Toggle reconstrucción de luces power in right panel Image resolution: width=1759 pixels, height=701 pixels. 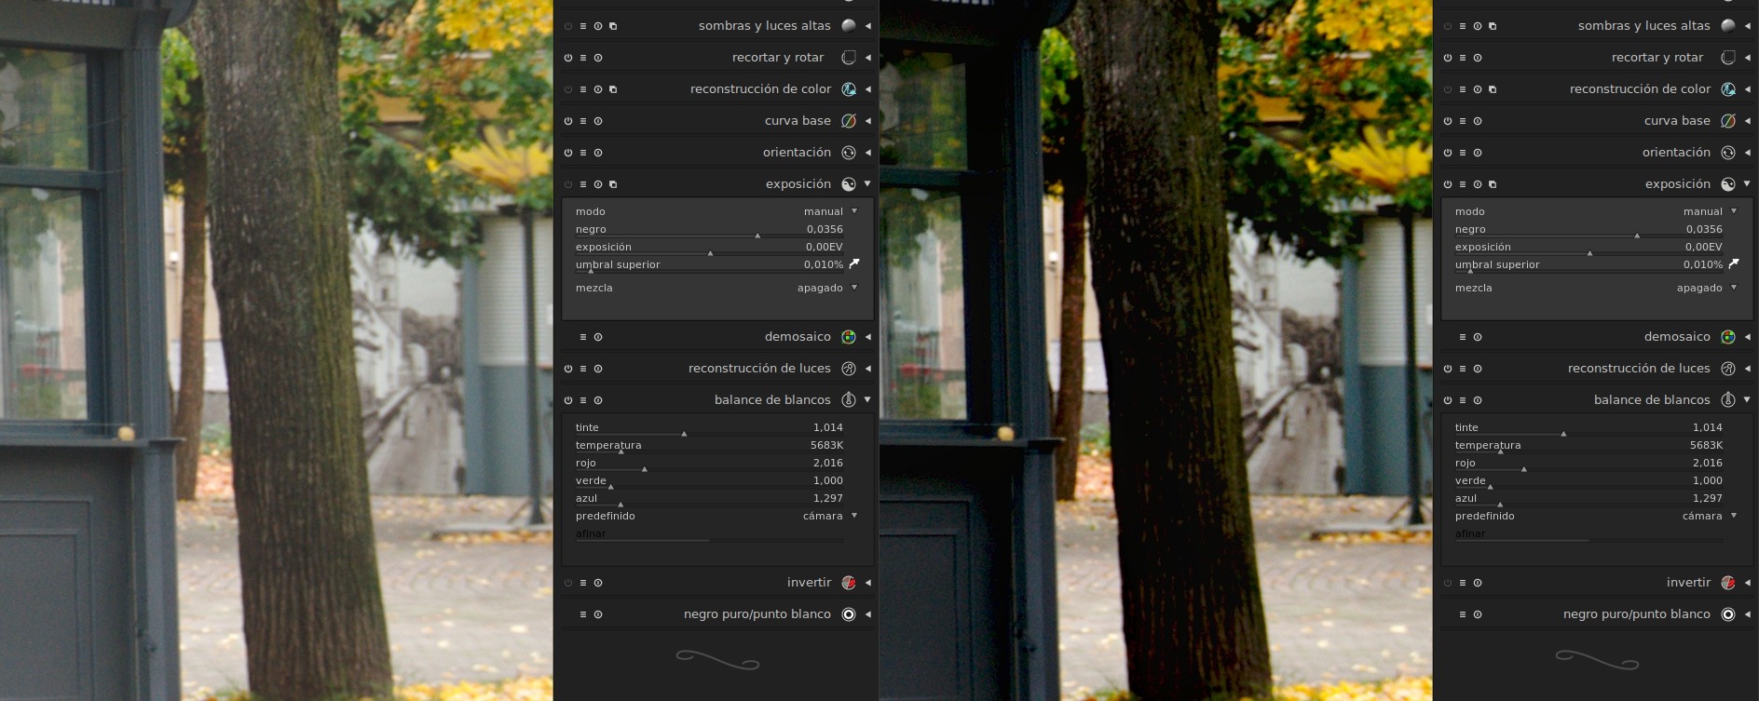1448,369
